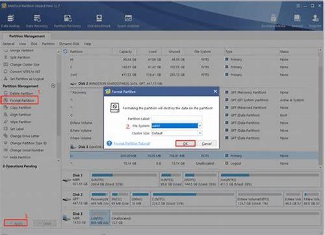
Task: Confirm format with OK button
Action: point(185,143)
